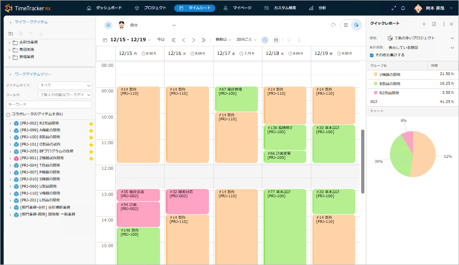Enable コラボレータのアイテムを含む checkbox
Viewport: 459px width, 265px height.
8,114
